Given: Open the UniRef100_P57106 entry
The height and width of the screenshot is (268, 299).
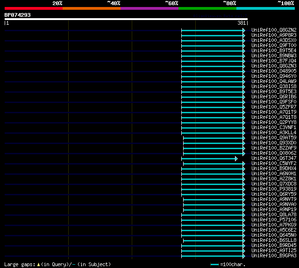Looking at the screenshot, I should (274, 220).
